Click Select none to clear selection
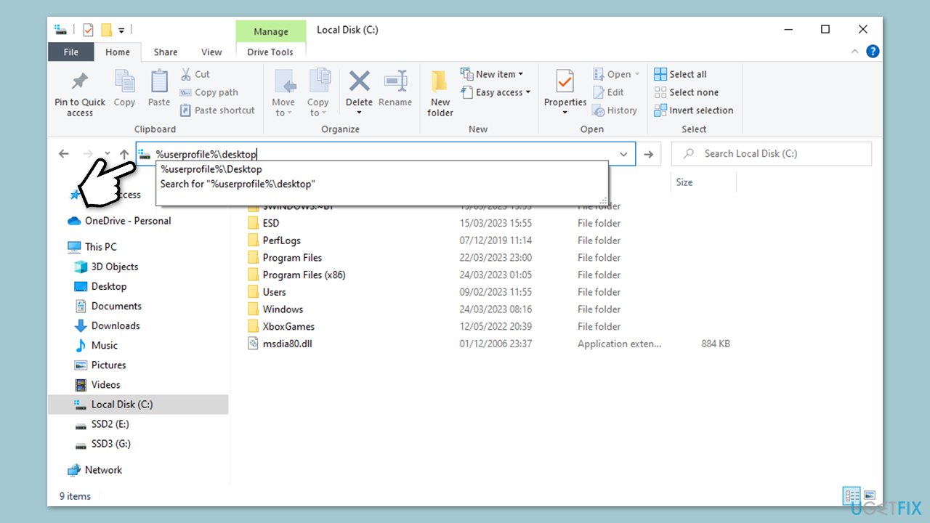Image resolution: width=930 pixels, height=523 pixels. pyautogui.click(x=686, y=92)
